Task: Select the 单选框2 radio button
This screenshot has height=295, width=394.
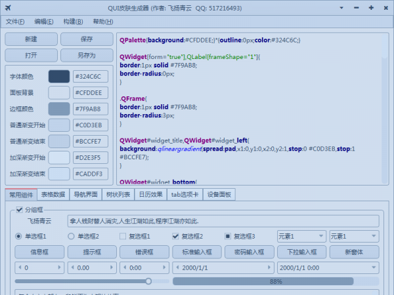Action: [x=71, y=236]
